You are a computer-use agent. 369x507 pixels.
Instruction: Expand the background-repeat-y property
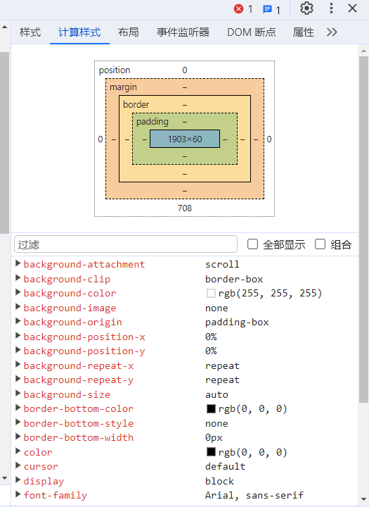(18, 380)
